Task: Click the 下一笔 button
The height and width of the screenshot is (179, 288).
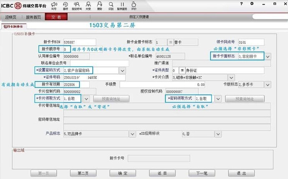Action: 202,173
